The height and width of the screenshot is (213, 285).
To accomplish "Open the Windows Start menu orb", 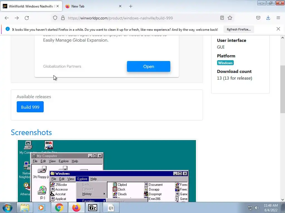I will [7, 208].
